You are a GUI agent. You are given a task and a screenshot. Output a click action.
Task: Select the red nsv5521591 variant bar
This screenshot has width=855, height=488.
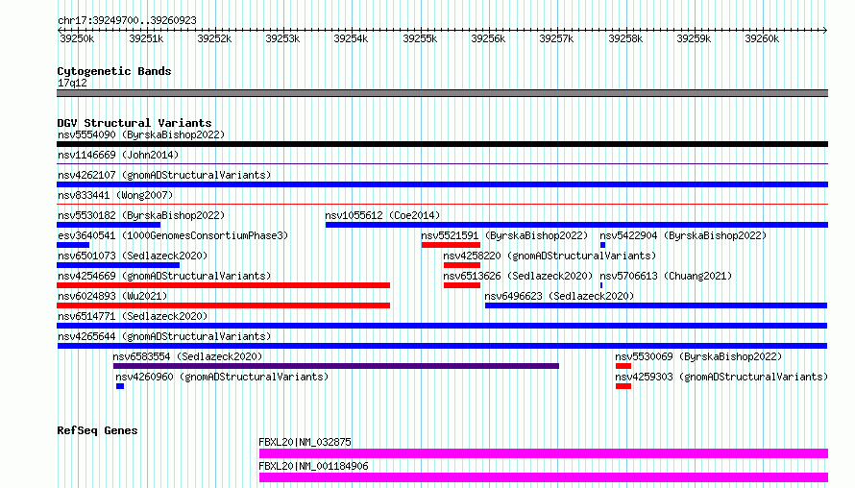[x=451, y=245]
